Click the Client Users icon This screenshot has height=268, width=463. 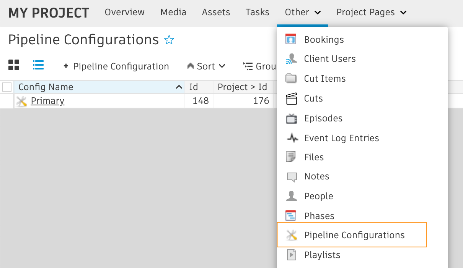pyautogui.click(x=291, y=59)
